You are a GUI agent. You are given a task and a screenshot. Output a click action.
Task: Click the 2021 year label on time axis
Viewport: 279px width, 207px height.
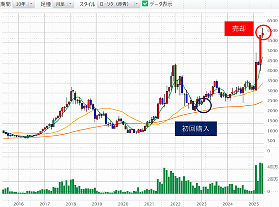(x=149, y=204)
